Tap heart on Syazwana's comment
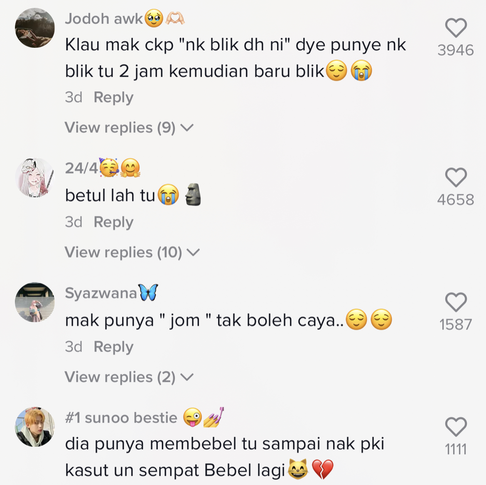Screen dimensions: 486x485 click(456, 302)
